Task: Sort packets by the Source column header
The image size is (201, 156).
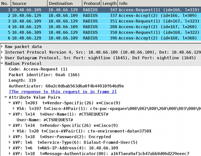Action: [28, 3]
